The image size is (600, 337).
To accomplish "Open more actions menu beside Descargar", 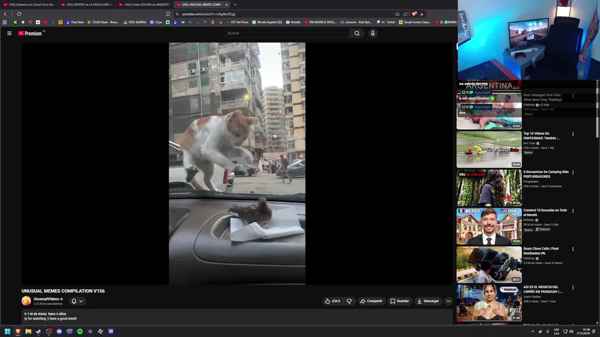I will [449, 301].
